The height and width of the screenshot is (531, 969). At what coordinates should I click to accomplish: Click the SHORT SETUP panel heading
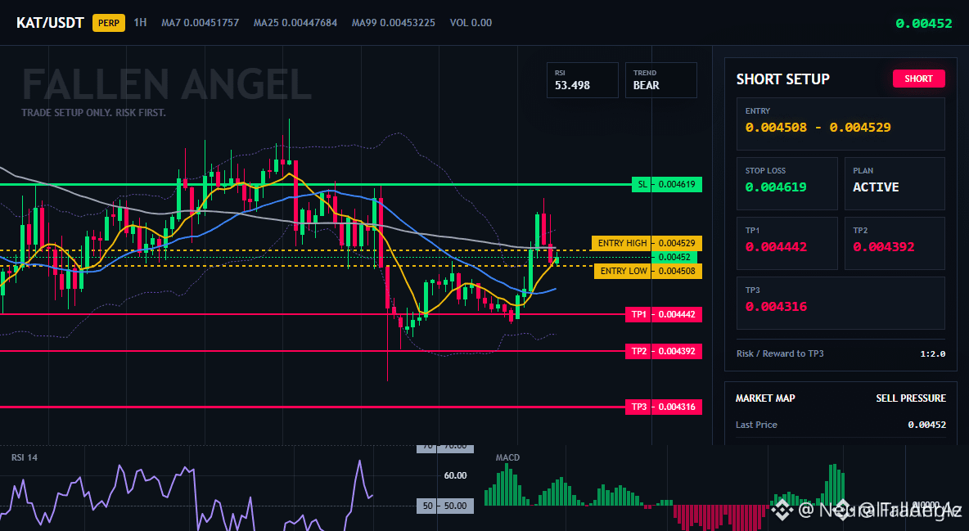click(782, 79)
